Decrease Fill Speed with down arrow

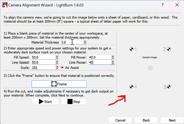[57, 58]
